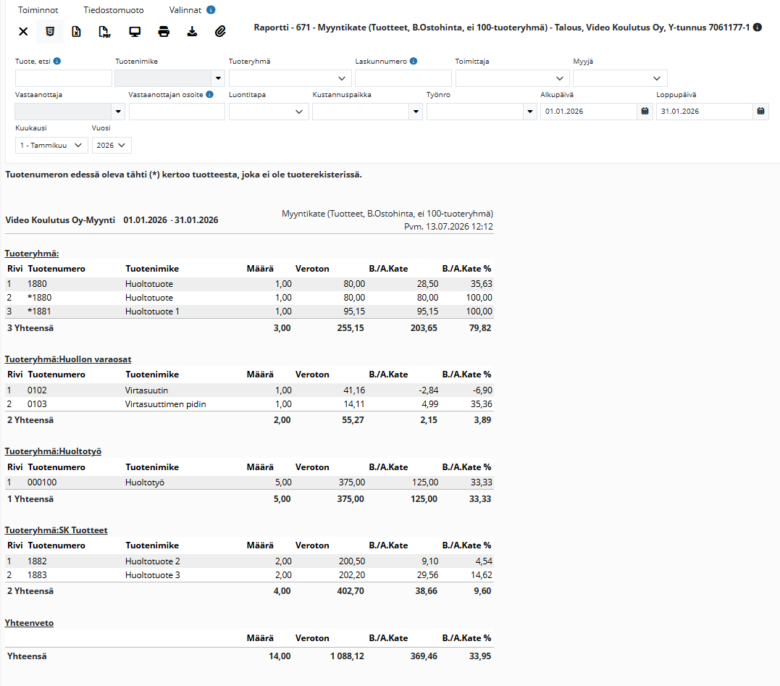Open the Vuosi 2026 dropdown
This screenshot has height=686, width=780.
coord(112,146)
